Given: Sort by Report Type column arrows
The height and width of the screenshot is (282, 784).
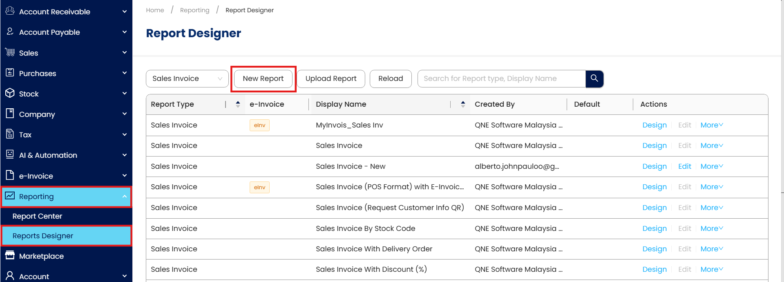Looking at the screenshot, I should [x=238, y=104].
